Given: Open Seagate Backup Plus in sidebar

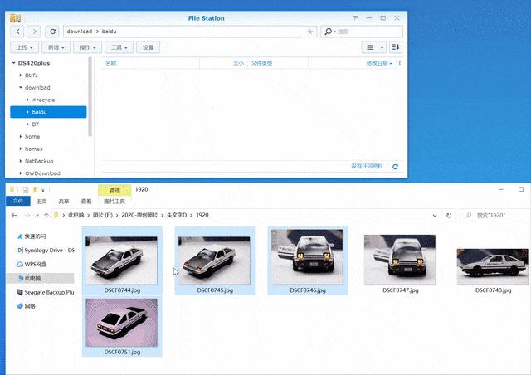Looking at the screenshot, I should pos(46,292).
